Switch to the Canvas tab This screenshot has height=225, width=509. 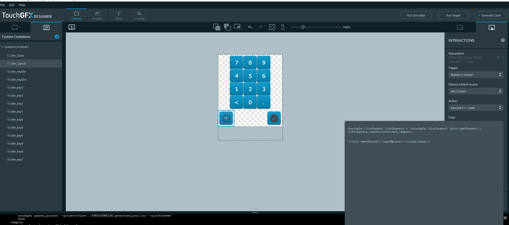tap(76, 16)
